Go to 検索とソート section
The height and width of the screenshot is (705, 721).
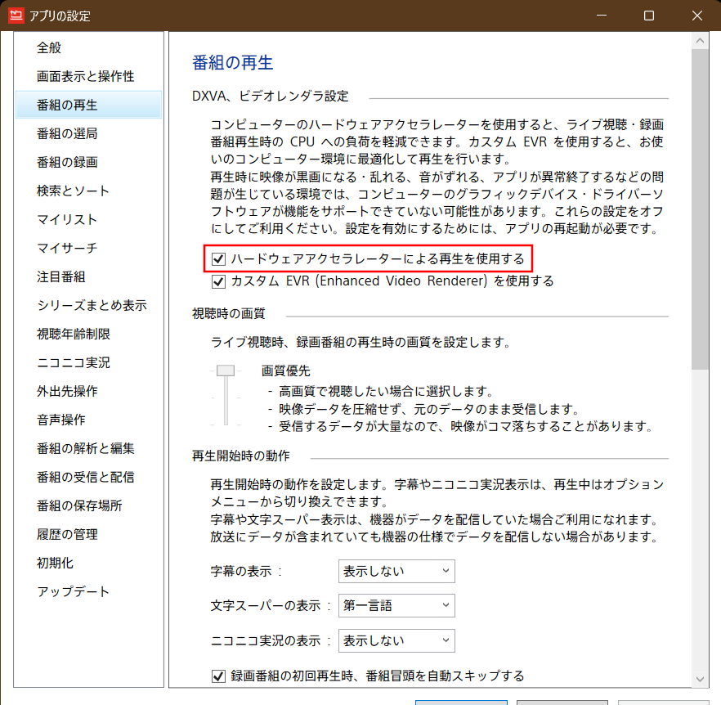[73, 191]
